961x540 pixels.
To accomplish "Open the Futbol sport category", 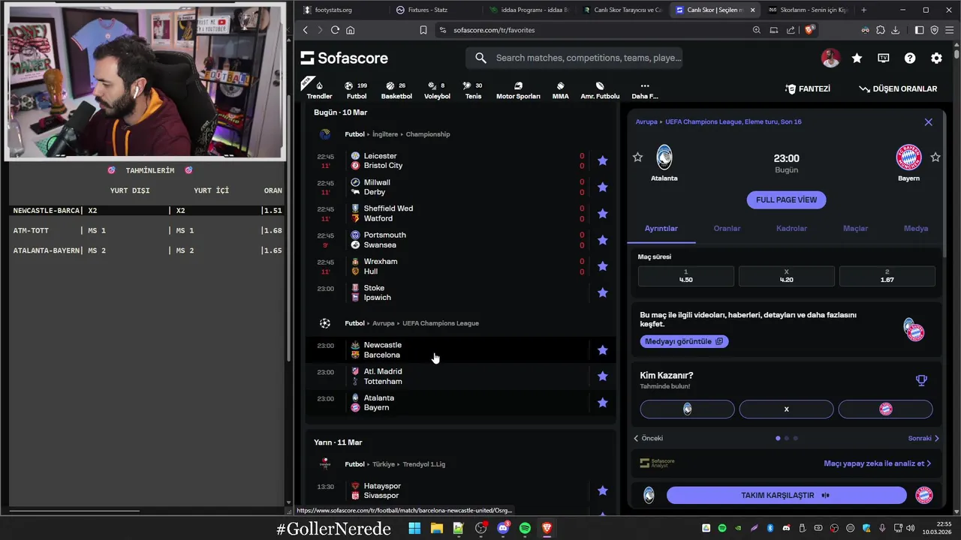I will 357,90.
